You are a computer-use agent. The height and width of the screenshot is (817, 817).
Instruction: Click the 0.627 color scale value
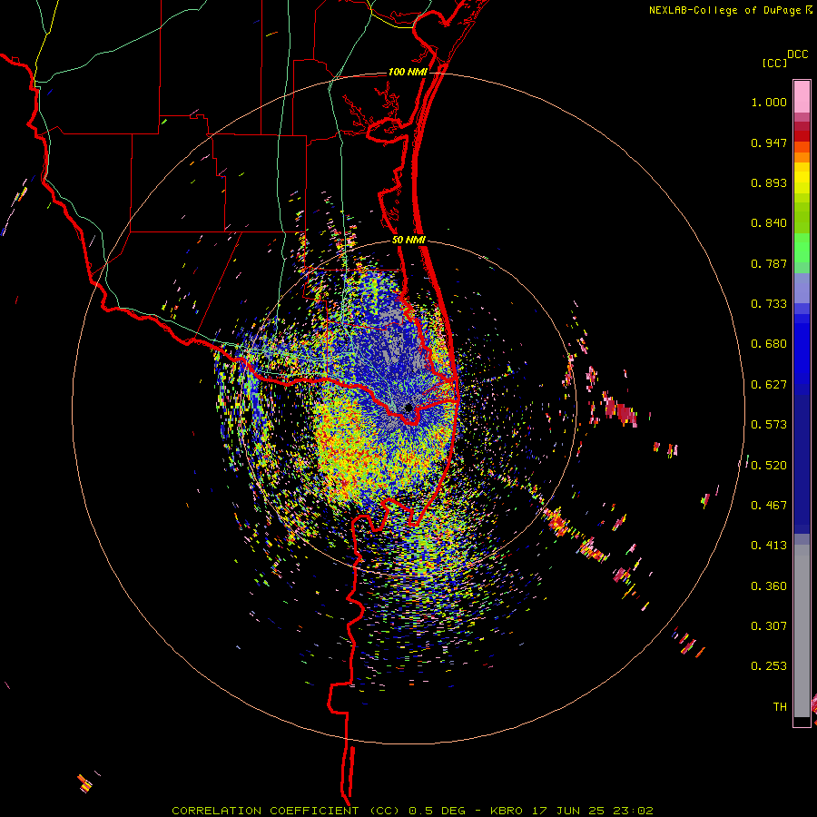(x=769, y=385)
